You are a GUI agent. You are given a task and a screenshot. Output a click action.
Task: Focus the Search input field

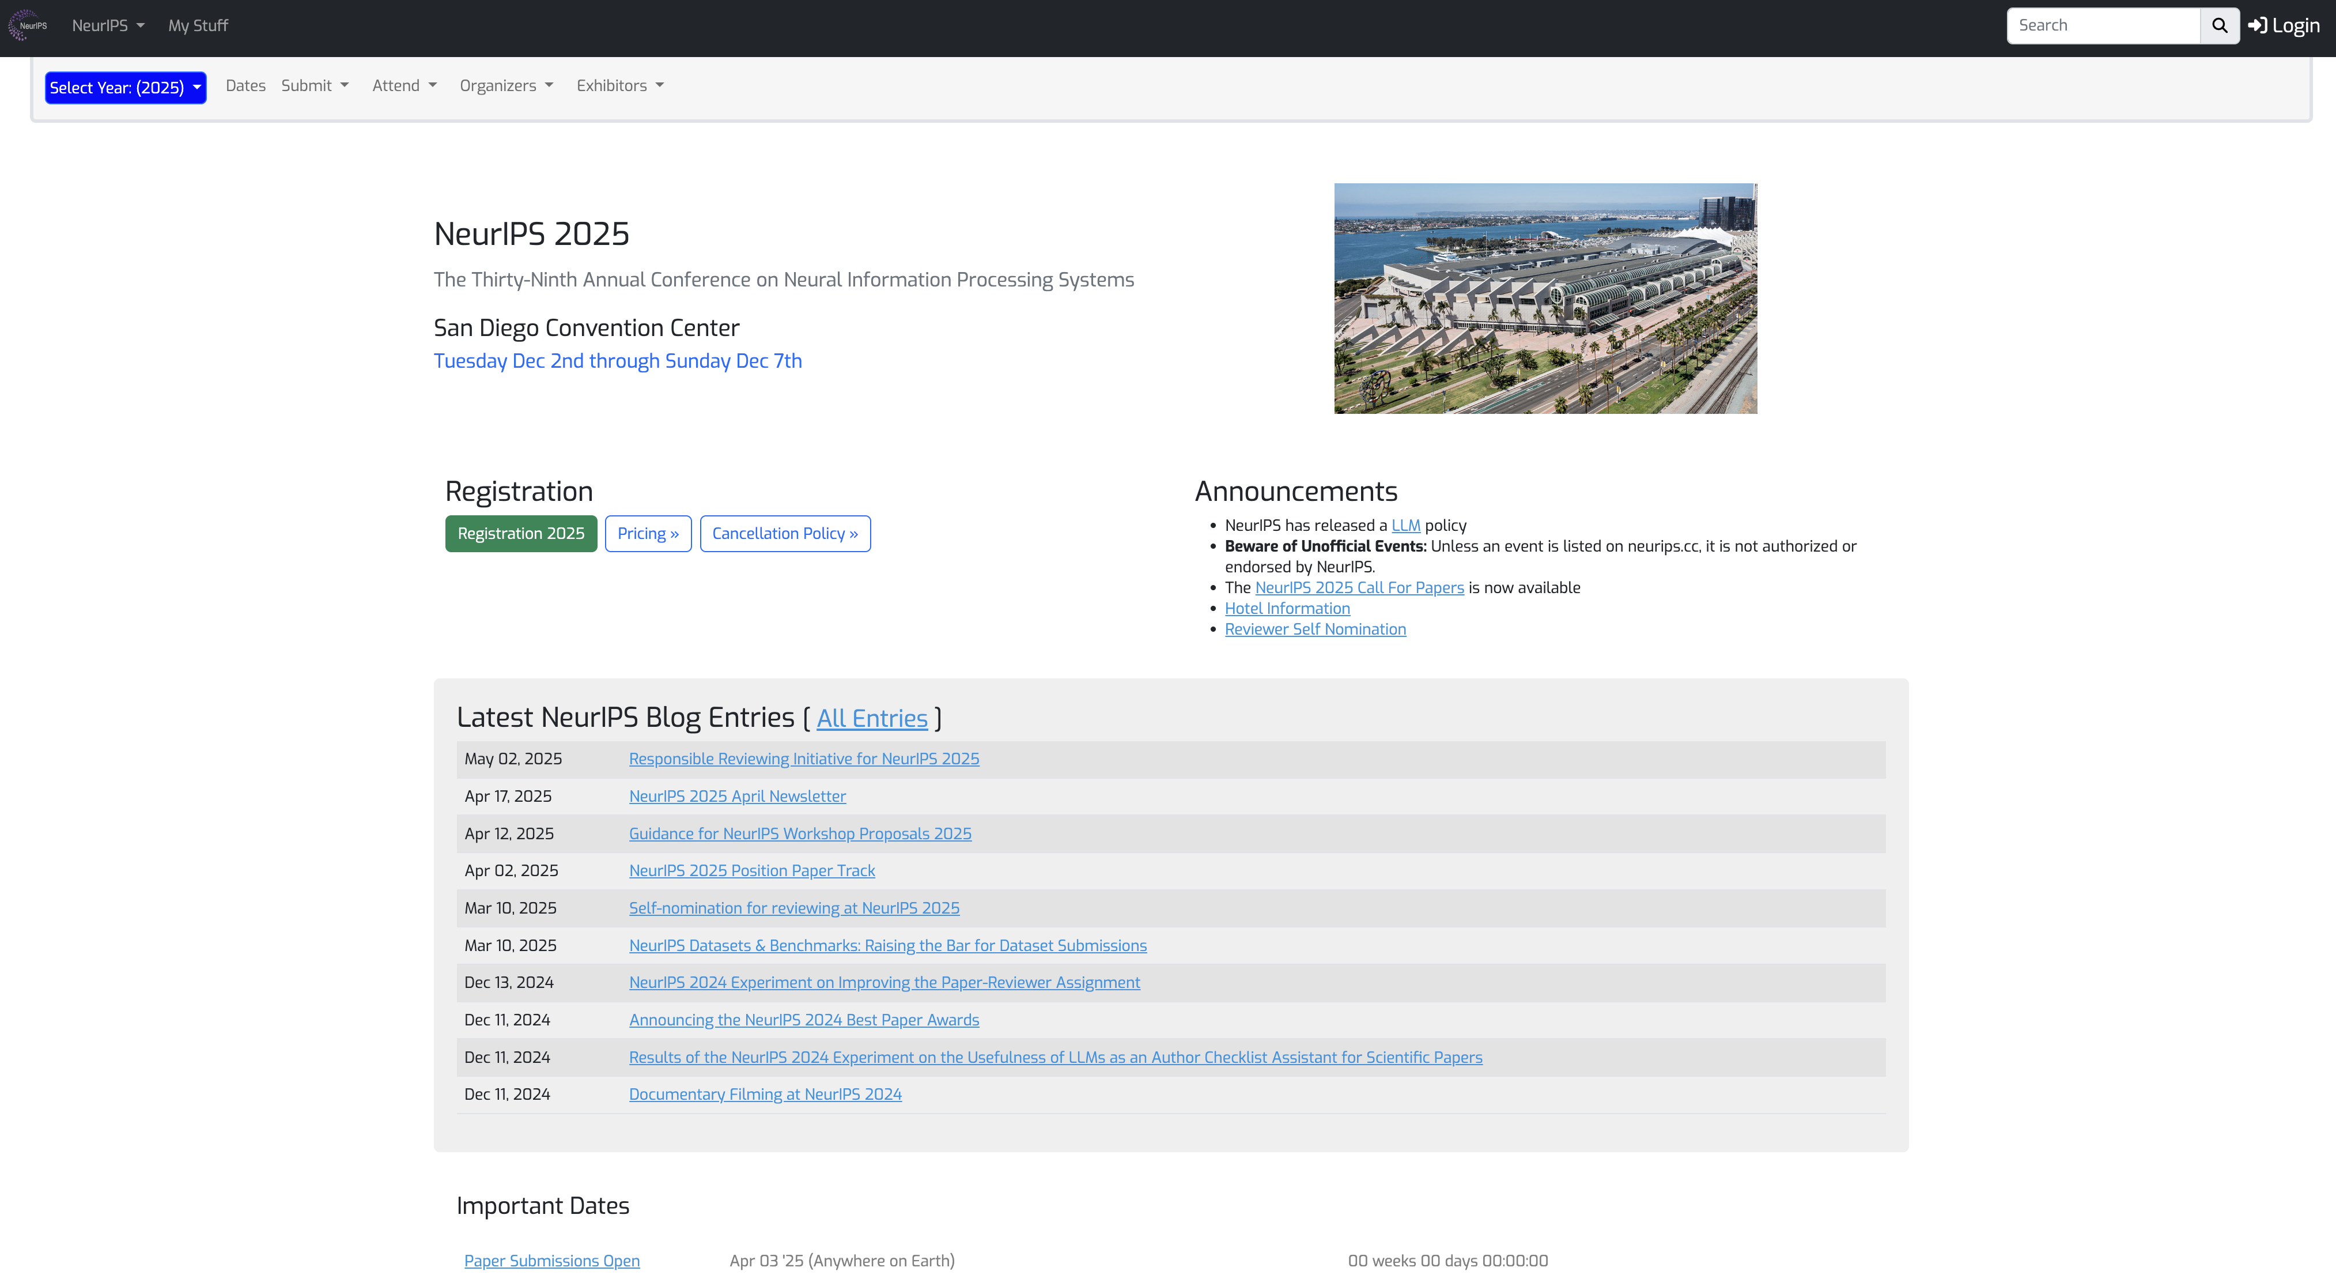(2103, 25)
